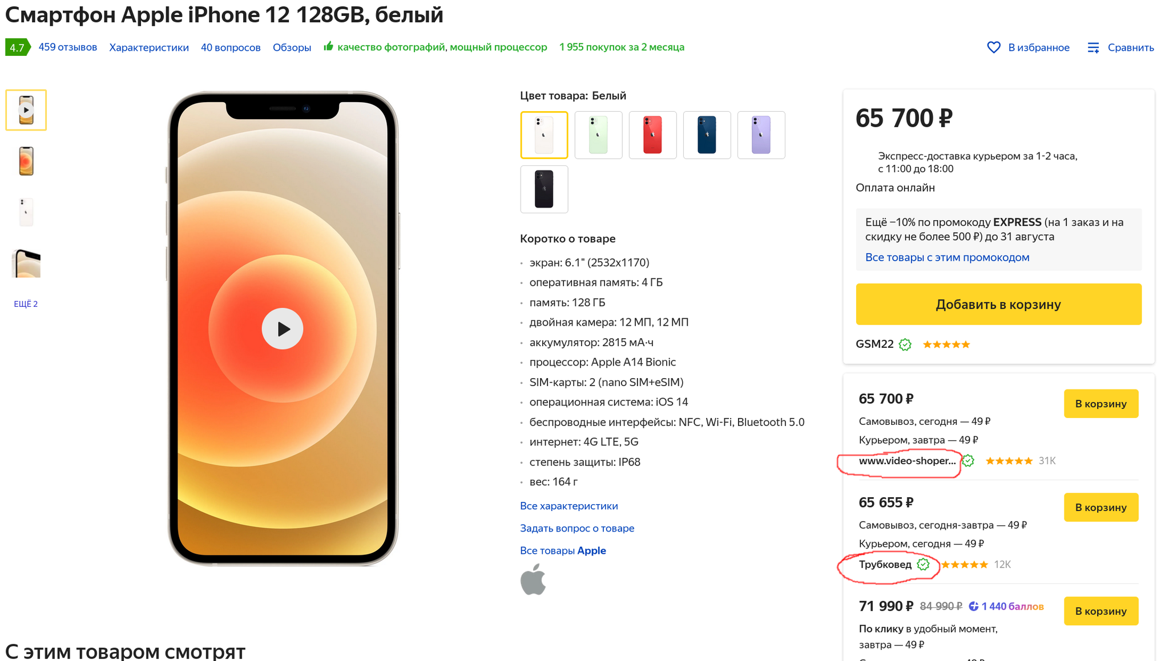Open the "Характеристики" tab link
Viewport: 1169px width, 661px height.
click(x=149, y=47)
